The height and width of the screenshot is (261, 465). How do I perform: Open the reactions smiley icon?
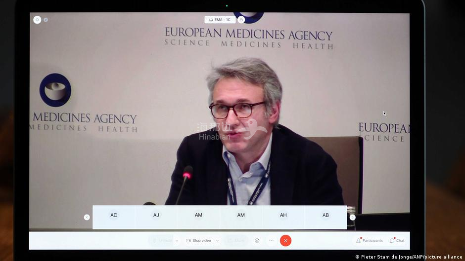(x=257, y=241)
